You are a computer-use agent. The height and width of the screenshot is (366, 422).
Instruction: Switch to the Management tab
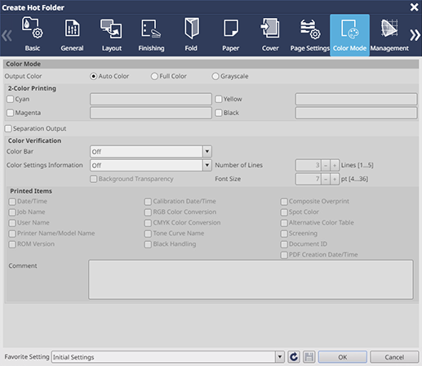click(389, 35)
